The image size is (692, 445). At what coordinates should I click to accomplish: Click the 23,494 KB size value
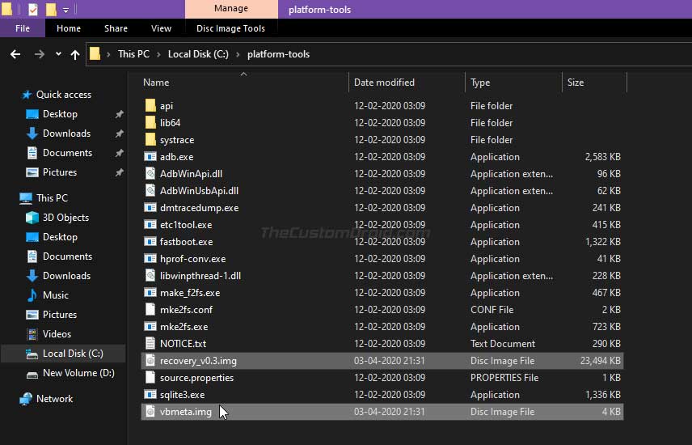tap(600, 361)
